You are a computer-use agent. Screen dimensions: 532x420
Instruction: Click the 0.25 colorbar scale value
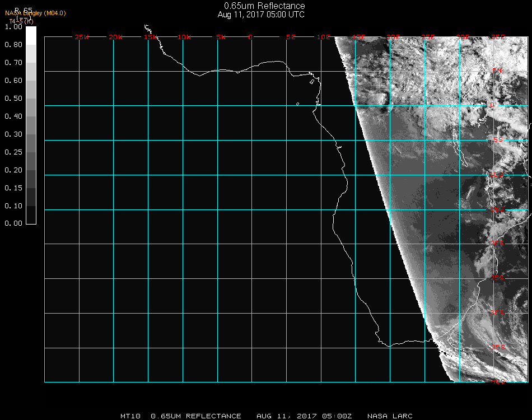pyautogui.click(x=13, y=152)
